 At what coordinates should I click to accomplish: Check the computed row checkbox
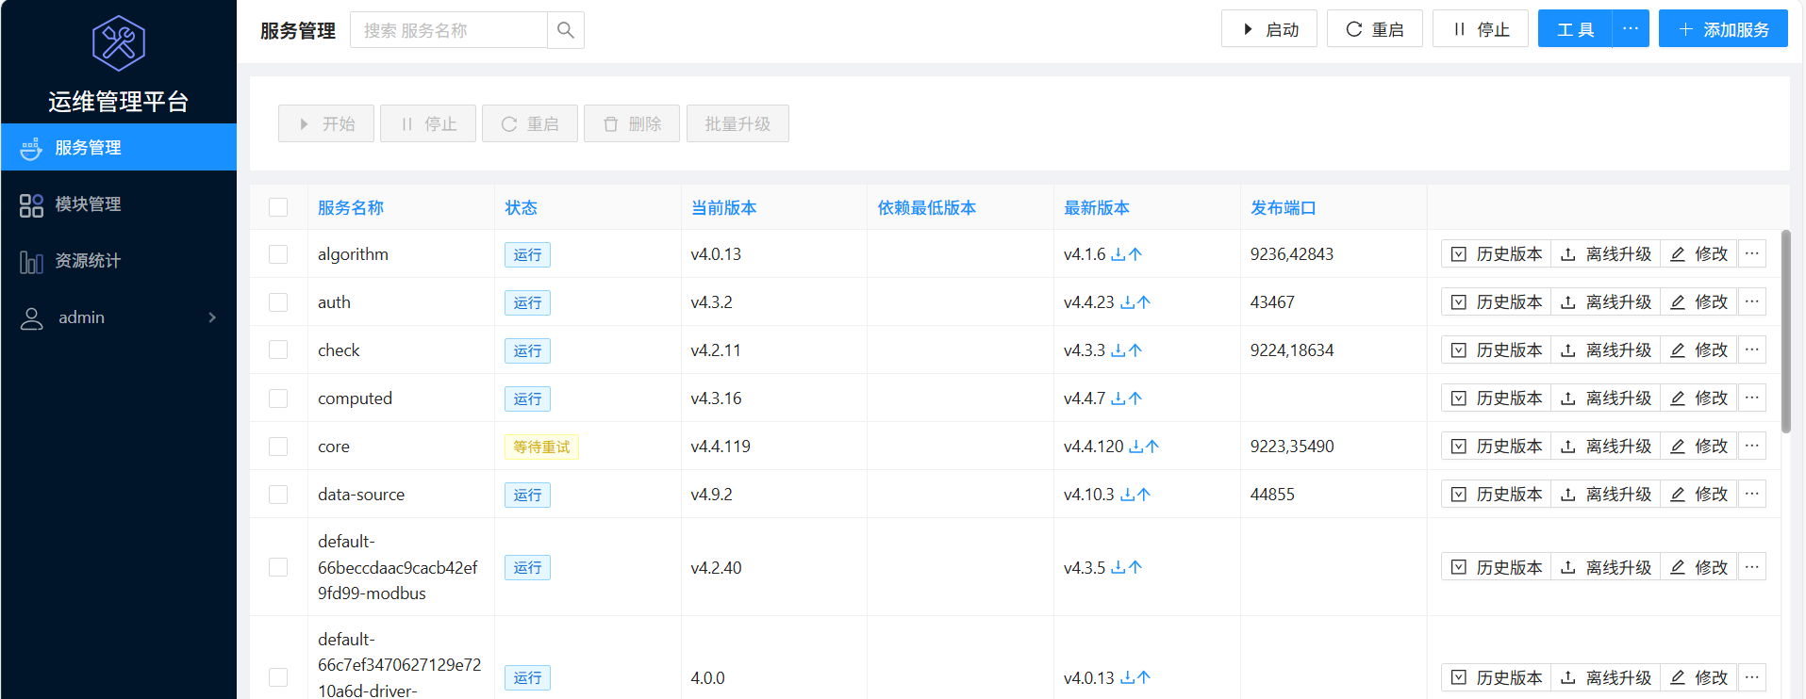pyautogui.click(x=278, y=398)
